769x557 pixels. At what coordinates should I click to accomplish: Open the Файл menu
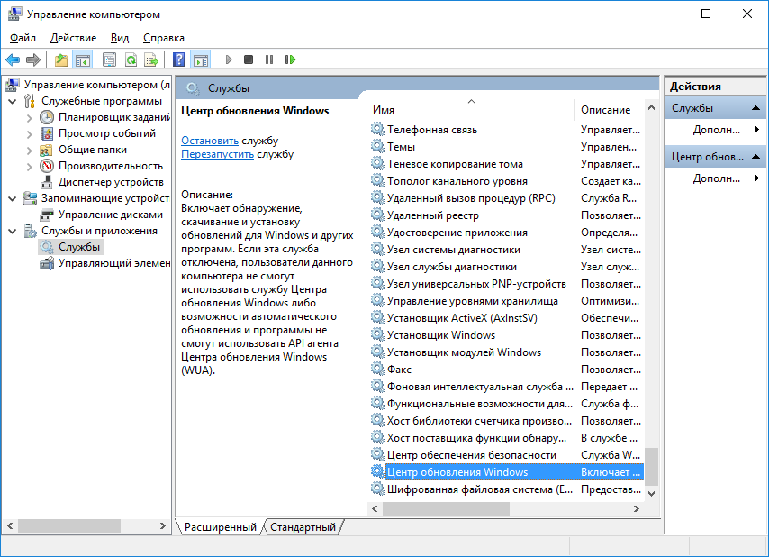coord(23,38)
